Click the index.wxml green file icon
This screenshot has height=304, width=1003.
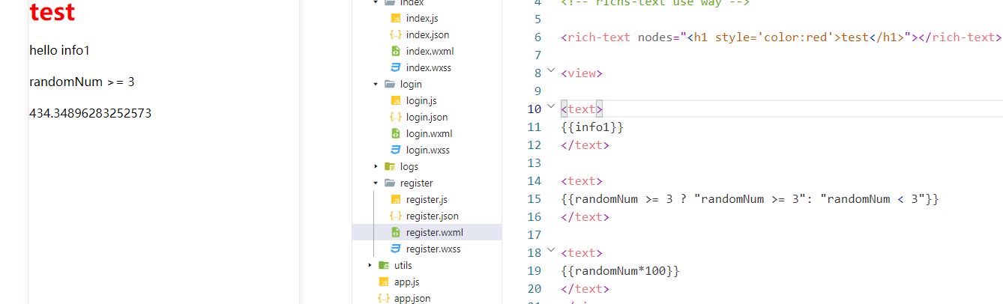pos(395,51)
